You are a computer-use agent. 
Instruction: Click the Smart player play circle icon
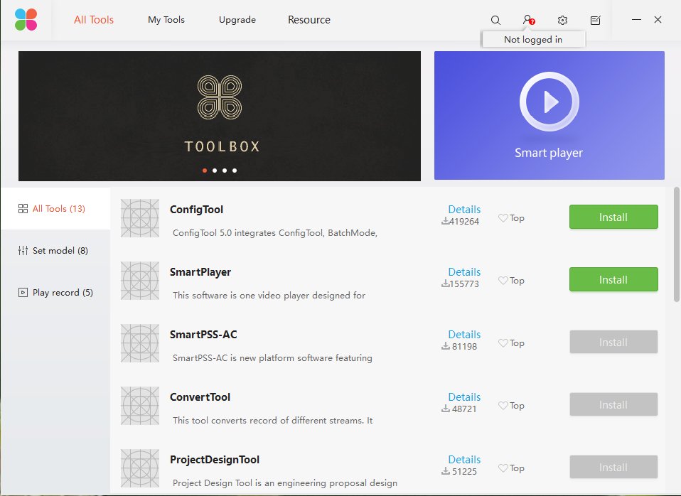click(549, 102)
